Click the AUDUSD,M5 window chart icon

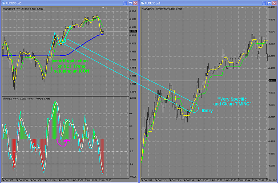coord(3,3)
